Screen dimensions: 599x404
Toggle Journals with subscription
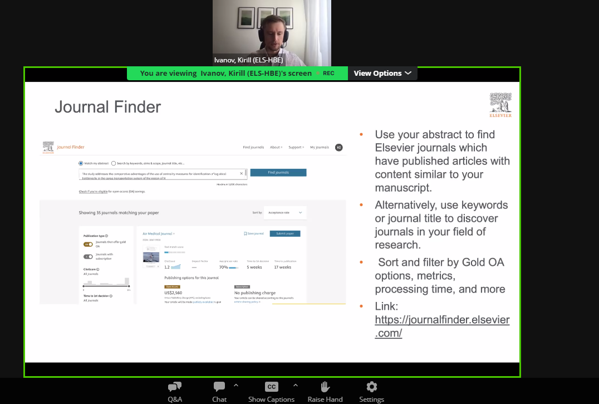(89, 256)
